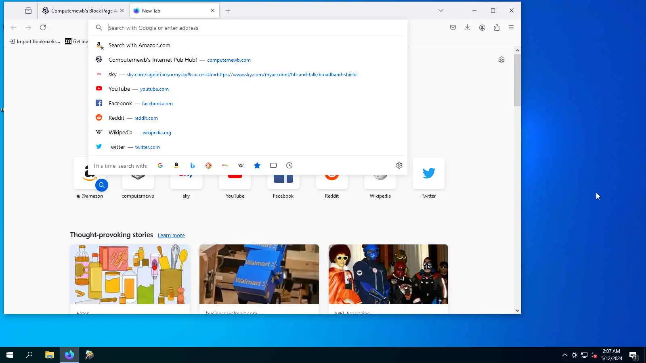The image size is (646, 363).
Task: Search in History clock icon
Action: [x=289, y=165]
